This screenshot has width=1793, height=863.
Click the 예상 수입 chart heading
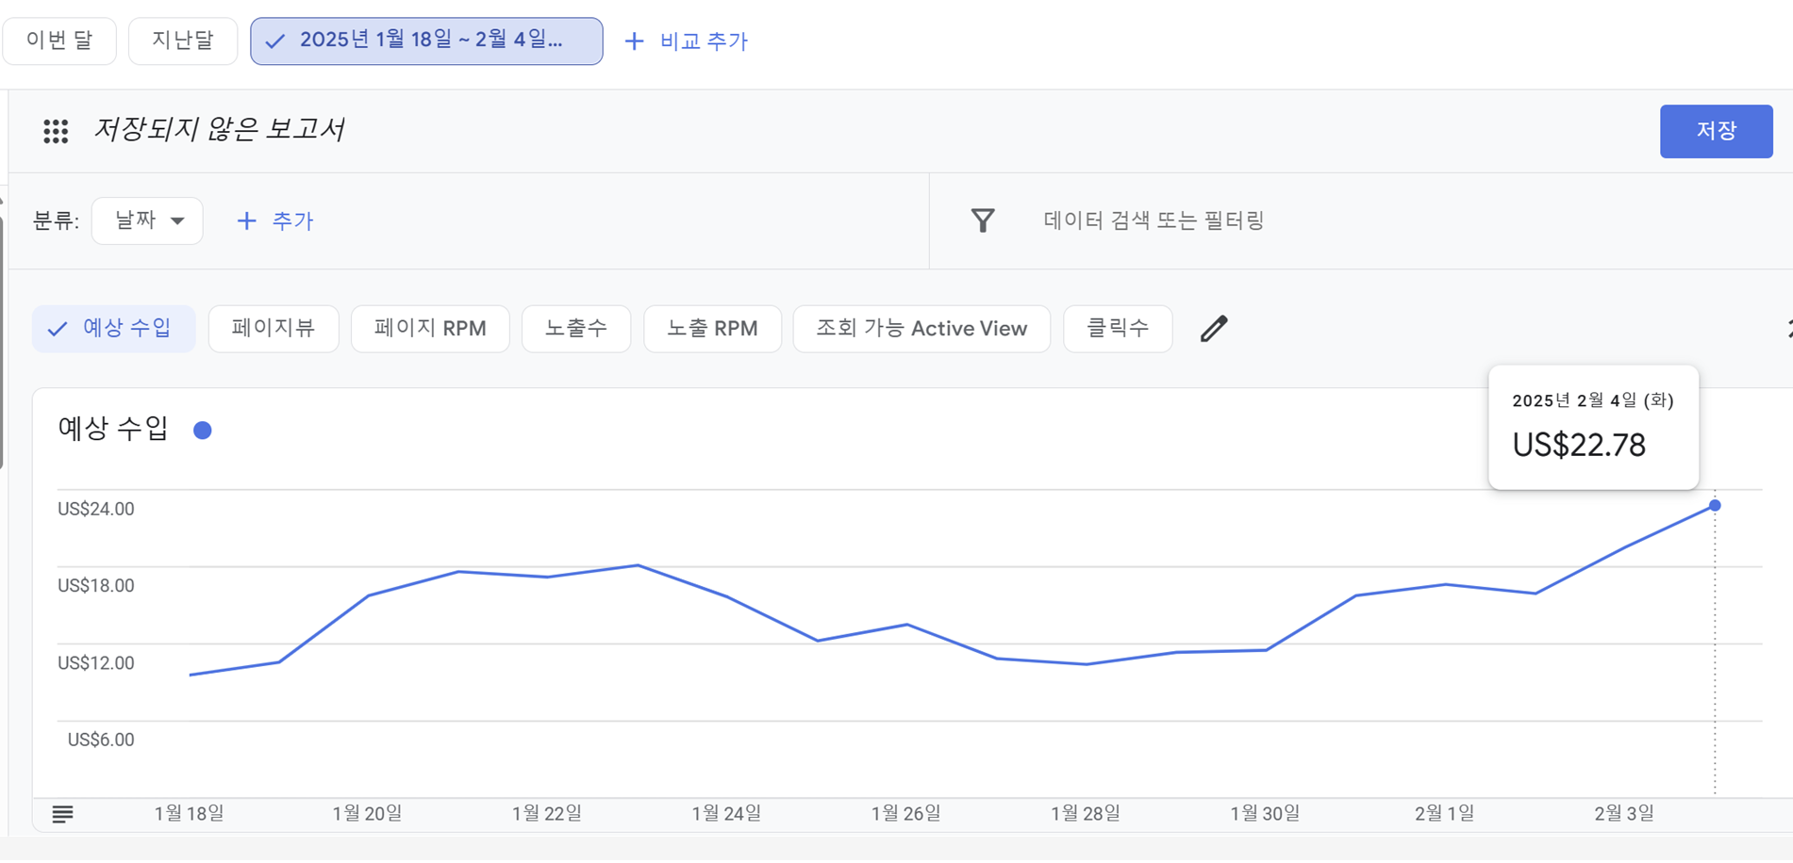point(113,429)
